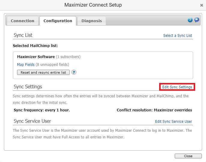Open the help question mark icon
This screenshot has width=206, height=162.
[190, 20]
